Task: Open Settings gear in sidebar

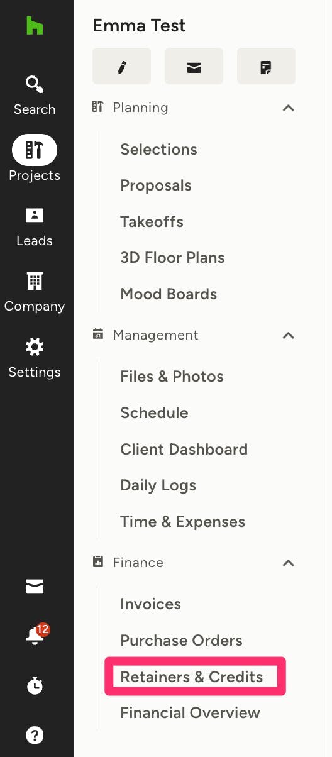Action: pos(35,346)
